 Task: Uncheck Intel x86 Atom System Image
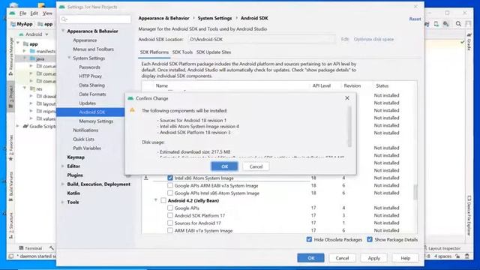170,178
